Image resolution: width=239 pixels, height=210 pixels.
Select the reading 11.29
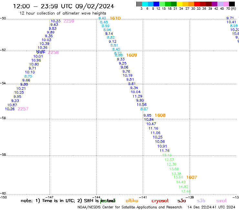click(x=138, y=96)
